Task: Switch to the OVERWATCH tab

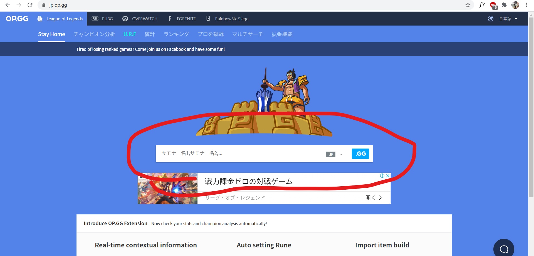Action: click(x=140, y=19)
